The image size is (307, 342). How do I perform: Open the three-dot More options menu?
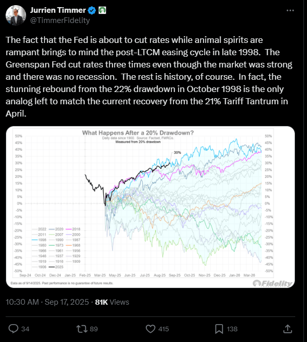291,11
